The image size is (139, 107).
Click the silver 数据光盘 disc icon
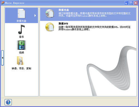50,13
